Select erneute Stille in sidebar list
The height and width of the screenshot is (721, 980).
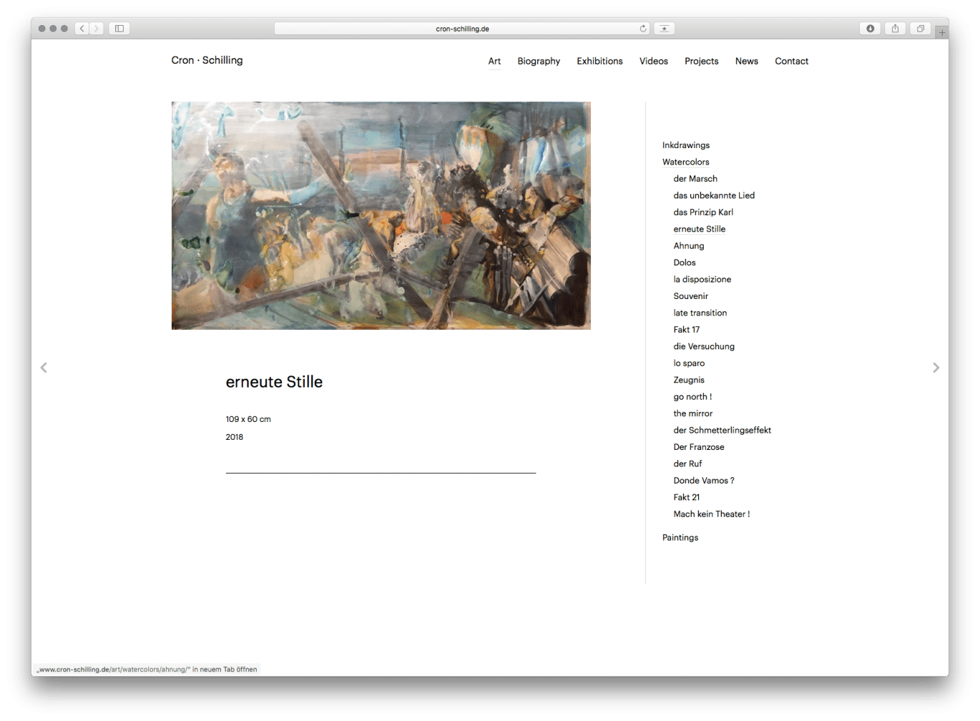[699, 229]
